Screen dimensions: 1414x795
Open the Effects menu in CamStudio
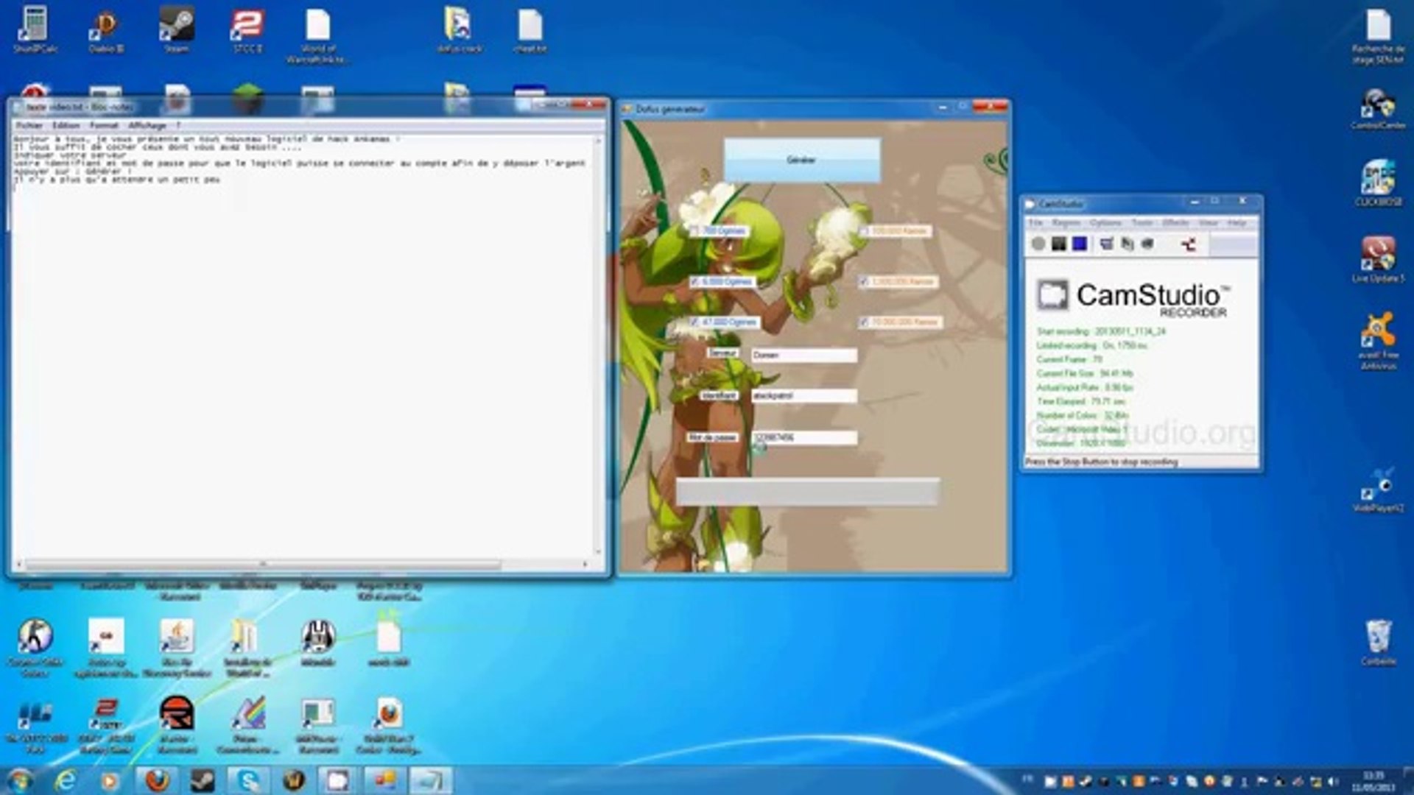[1176, 222]
